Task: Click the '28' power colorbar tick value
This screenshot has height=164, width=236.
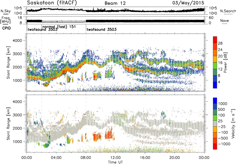Action: [220, 43]
